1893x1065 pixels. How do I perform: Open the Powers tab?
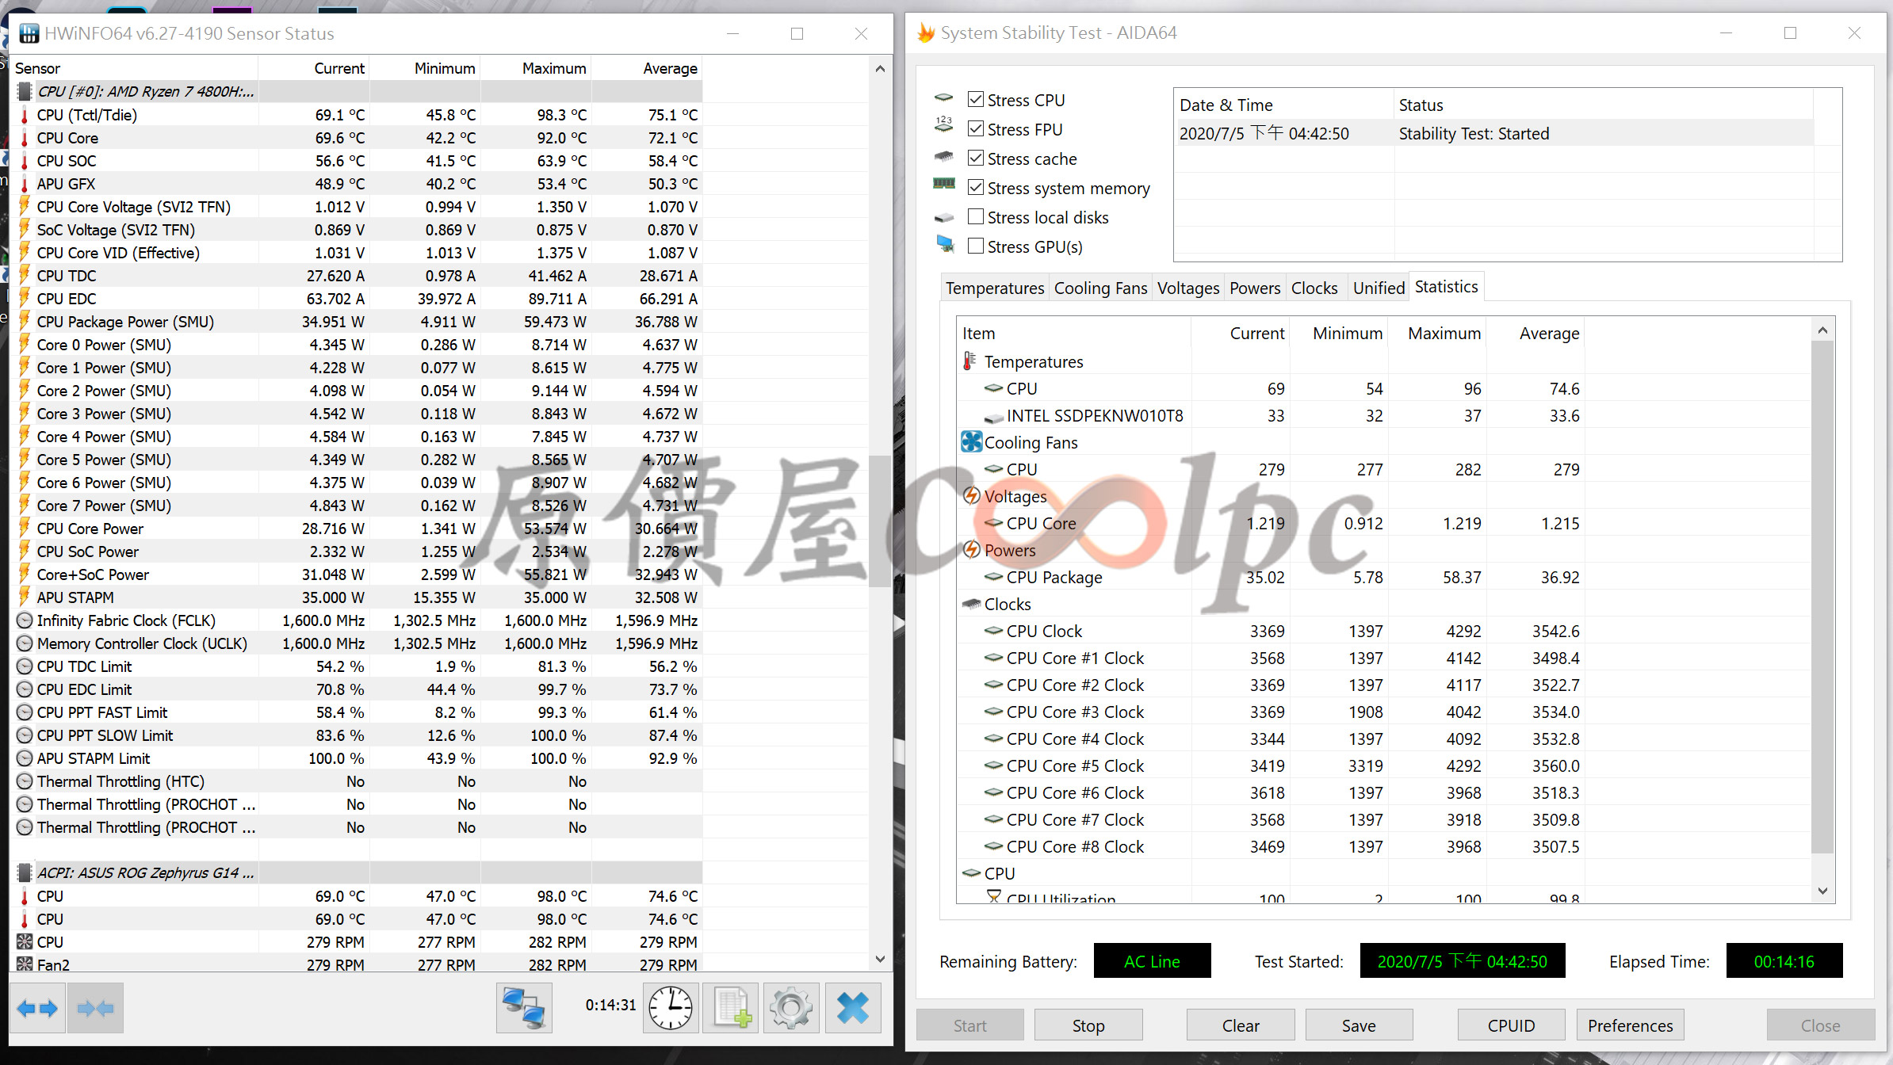pyautogui.click(x=1255, y=288)
